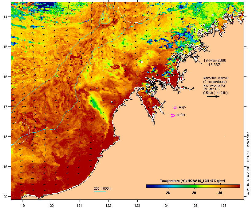Click the 'Argo' legend label
252x208 pixels.
pyautogui.click(x=182, y=107)
